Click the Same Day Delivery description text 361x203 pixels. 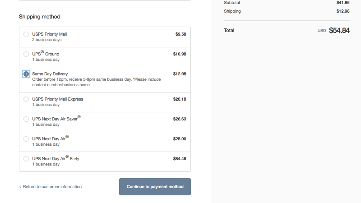(x=97, y=82)
